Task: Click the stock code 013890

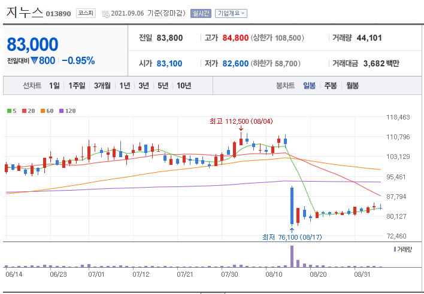Action: tap(59, 14)
